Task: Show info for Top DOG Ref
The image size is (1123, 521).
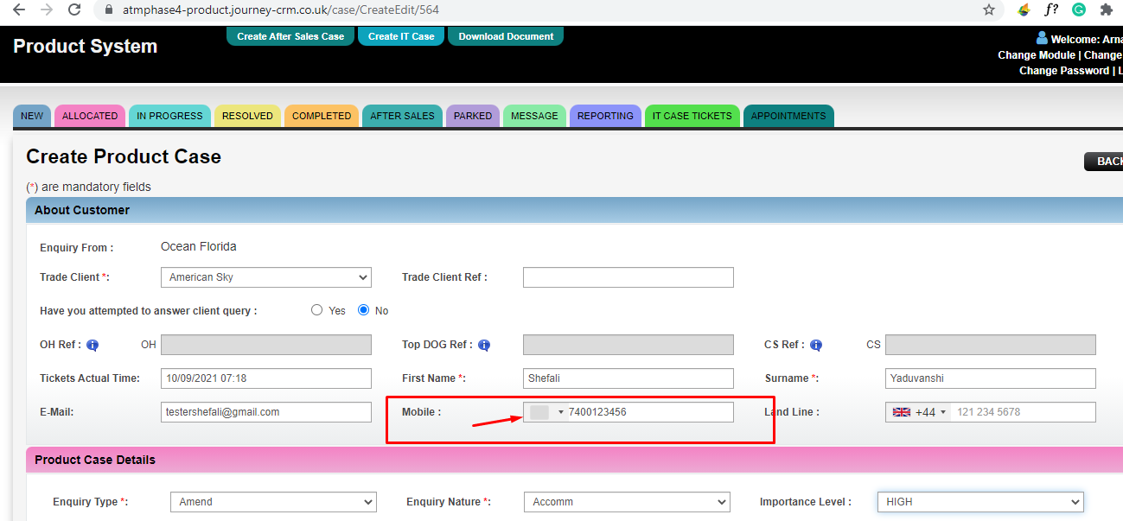Action: coord(484,345)
